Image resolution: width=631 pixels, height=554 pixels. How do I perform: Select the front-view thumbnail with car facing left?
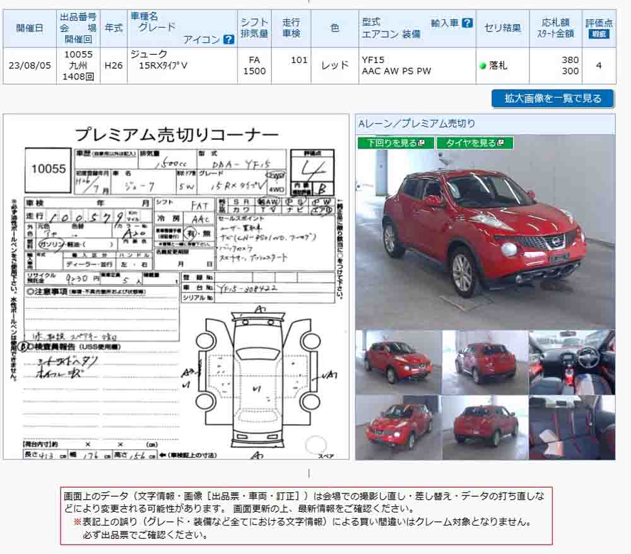398,427
